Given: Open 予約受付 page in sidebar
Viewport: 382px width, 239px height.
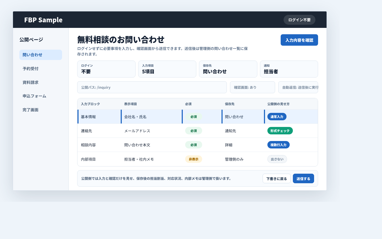Looking at the screenshot, I should [41, 69].
